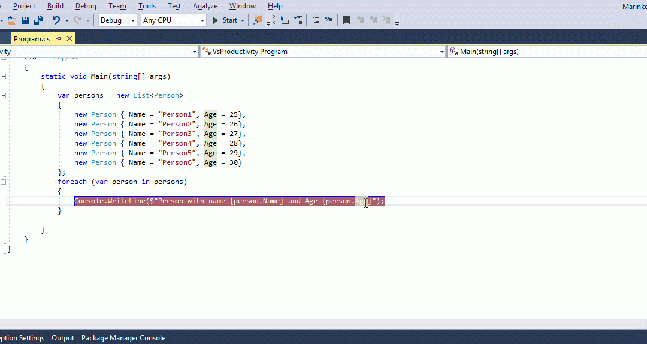Open the Build menu
Image resolution: width=647 pixels, height=344 pixels.
coord(55,6)
